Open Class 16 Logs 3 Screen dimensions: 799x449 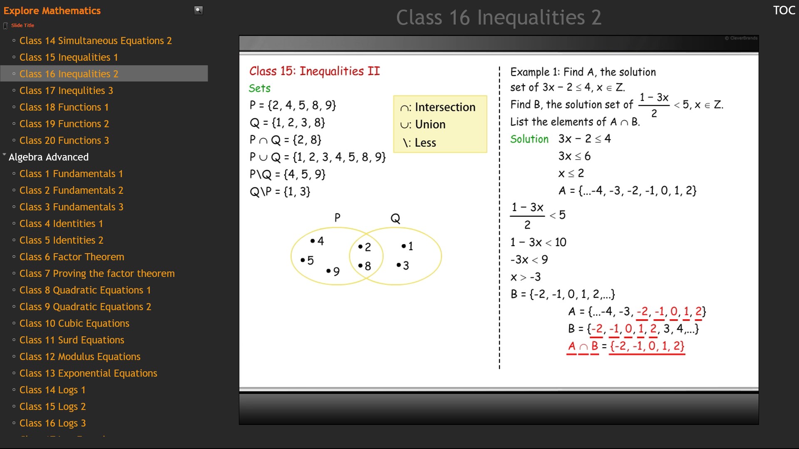(x=52, y=423)
